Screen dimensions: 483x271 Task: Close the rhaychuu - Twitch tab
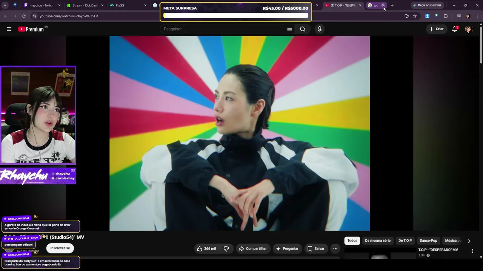pos(59,5)
